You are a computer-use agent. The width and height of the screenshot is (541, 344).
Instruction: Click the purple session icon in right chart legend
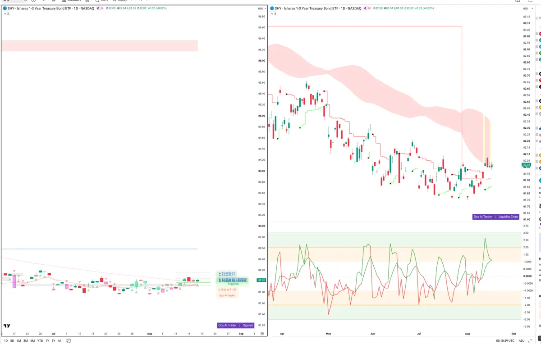[366, 9]
